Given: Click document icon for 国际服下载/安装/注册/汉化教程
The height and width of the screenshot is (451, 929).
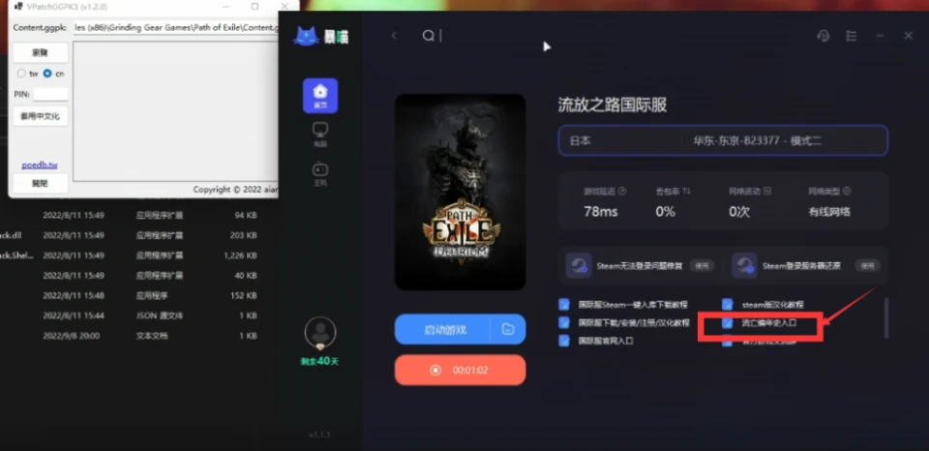Looking at the screenshot, I should (x=564, y=323).
